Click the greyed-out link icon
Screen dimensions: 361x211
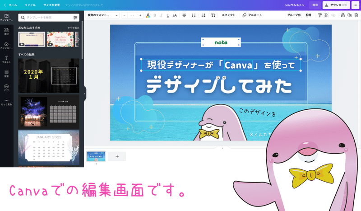pos(333,15)
